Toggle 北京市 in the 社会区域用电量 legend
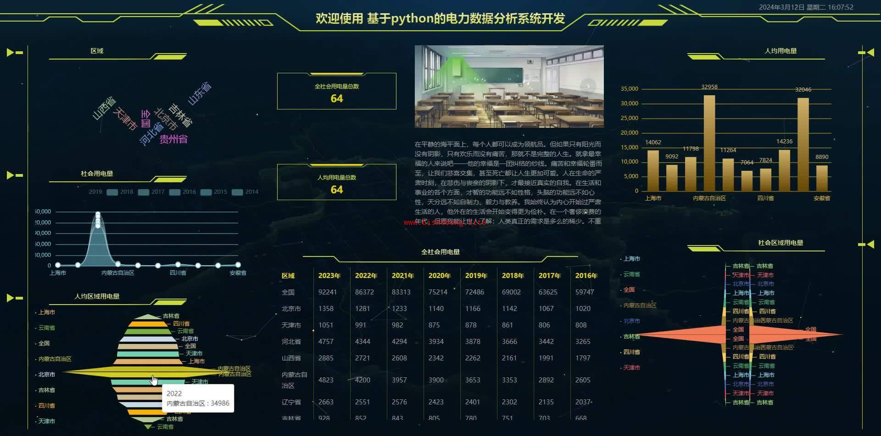 coord(630,321)
